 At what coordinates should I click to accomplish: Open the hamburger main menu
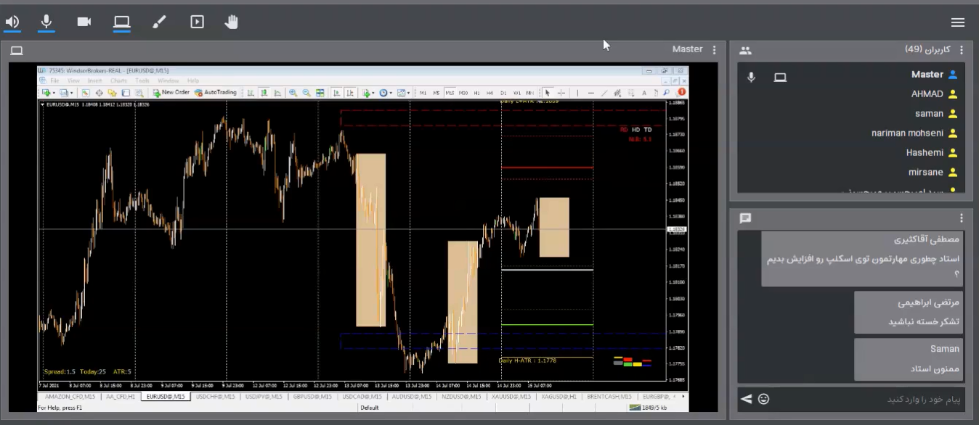point(958,22)
